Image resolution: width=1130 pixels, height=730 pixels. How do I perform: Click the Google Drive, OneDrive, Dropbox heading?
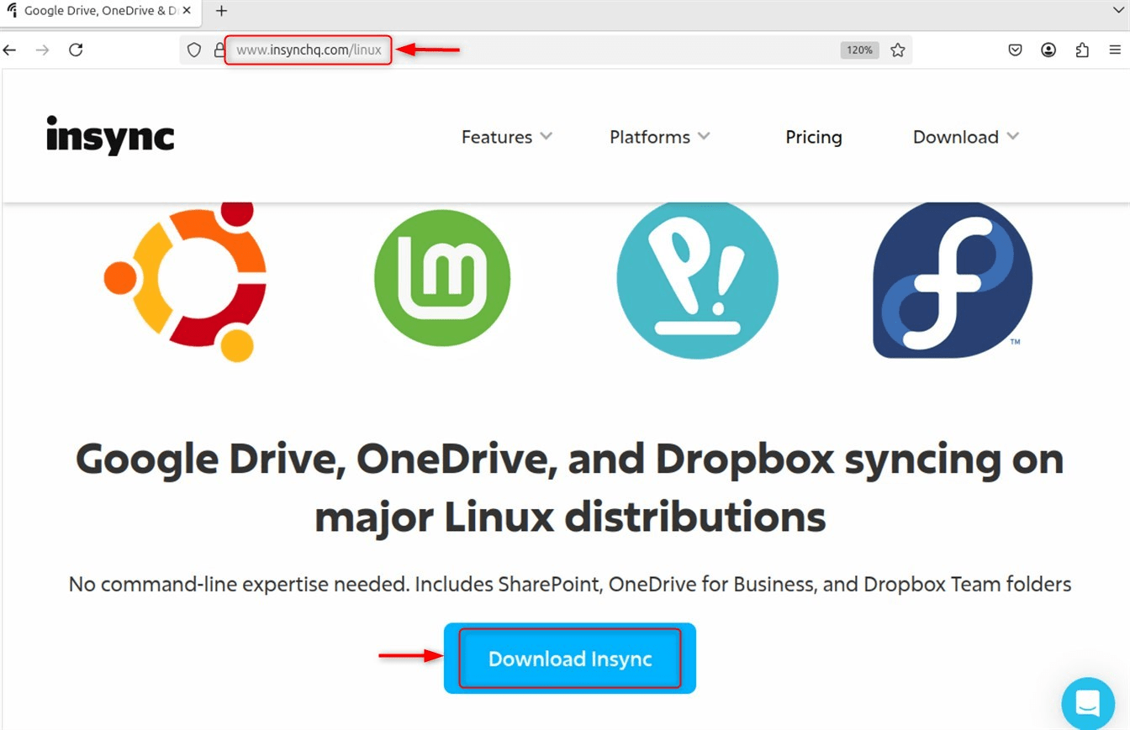click(570, 489)
